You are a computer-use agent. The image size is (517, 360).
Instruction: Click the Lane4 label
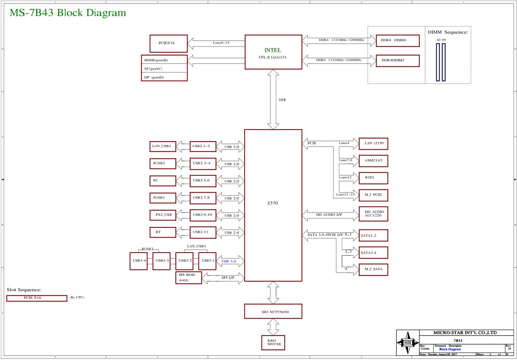click(x=344, y=143)
